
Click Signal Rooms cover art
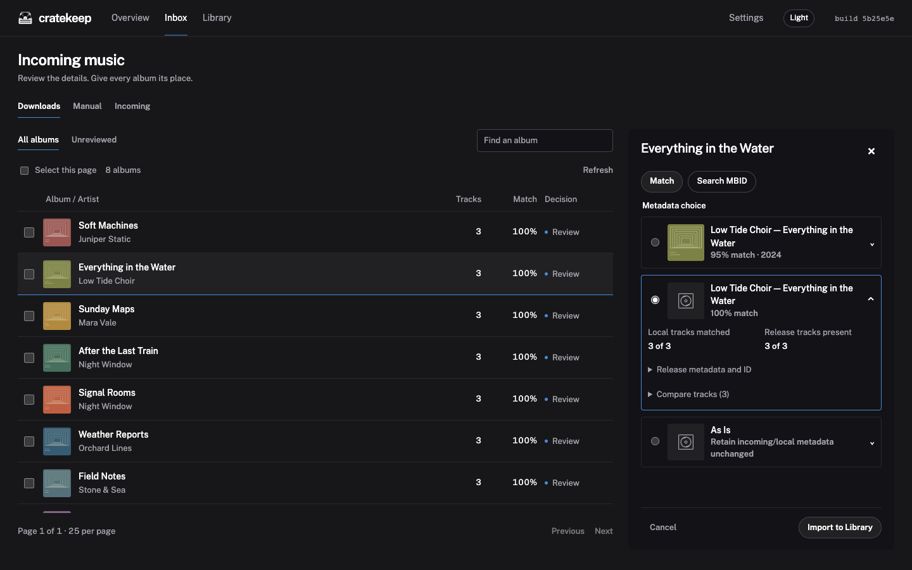coord(57,400)
